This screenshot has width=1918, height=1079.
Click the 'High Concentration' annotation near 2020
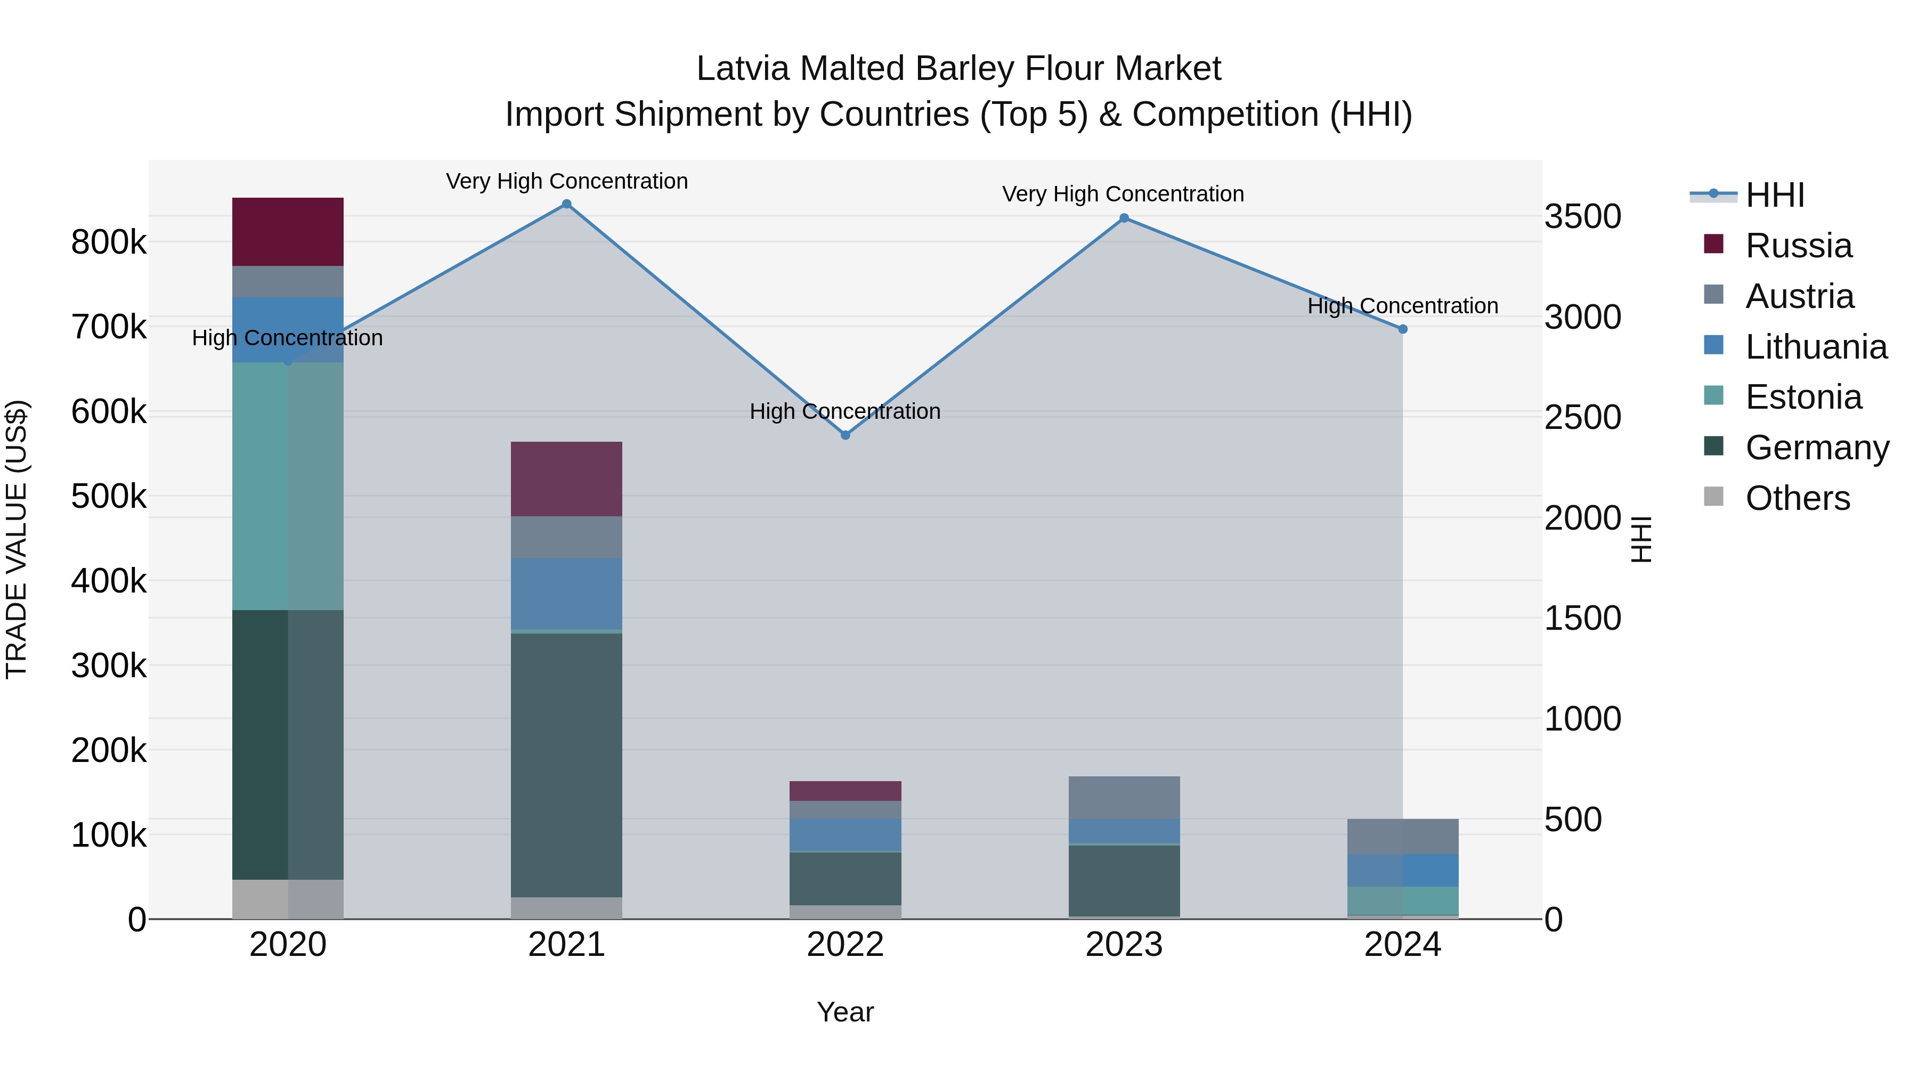tap(287, 338)
